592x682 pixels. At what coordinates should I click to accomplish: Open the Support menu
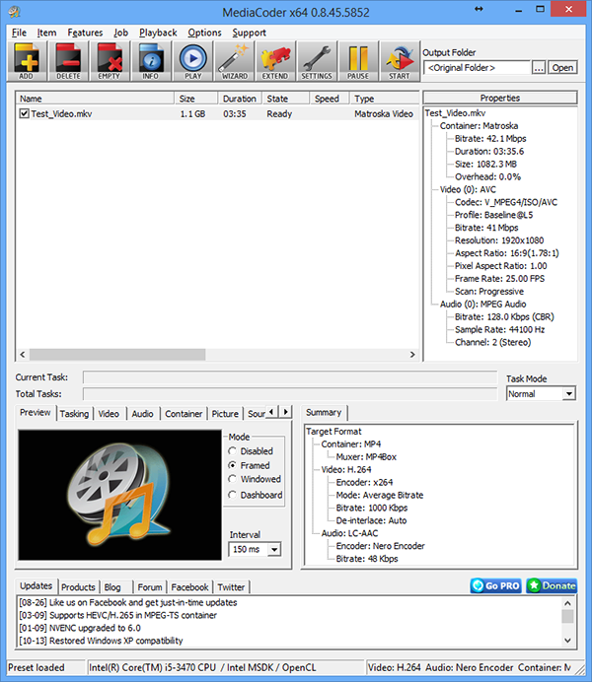point(249,33)
